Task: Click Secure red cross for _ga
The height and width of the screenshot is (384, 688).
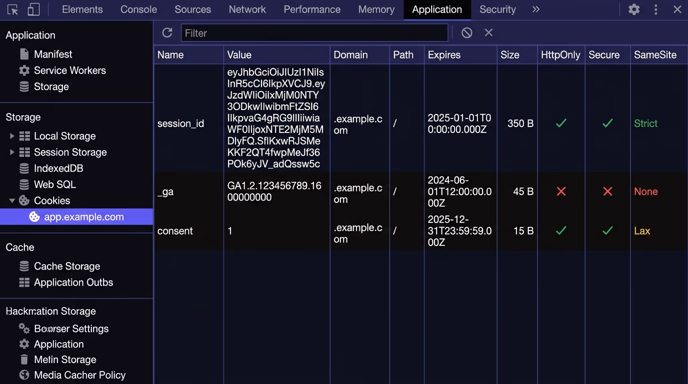Action: tap(607, 191)
